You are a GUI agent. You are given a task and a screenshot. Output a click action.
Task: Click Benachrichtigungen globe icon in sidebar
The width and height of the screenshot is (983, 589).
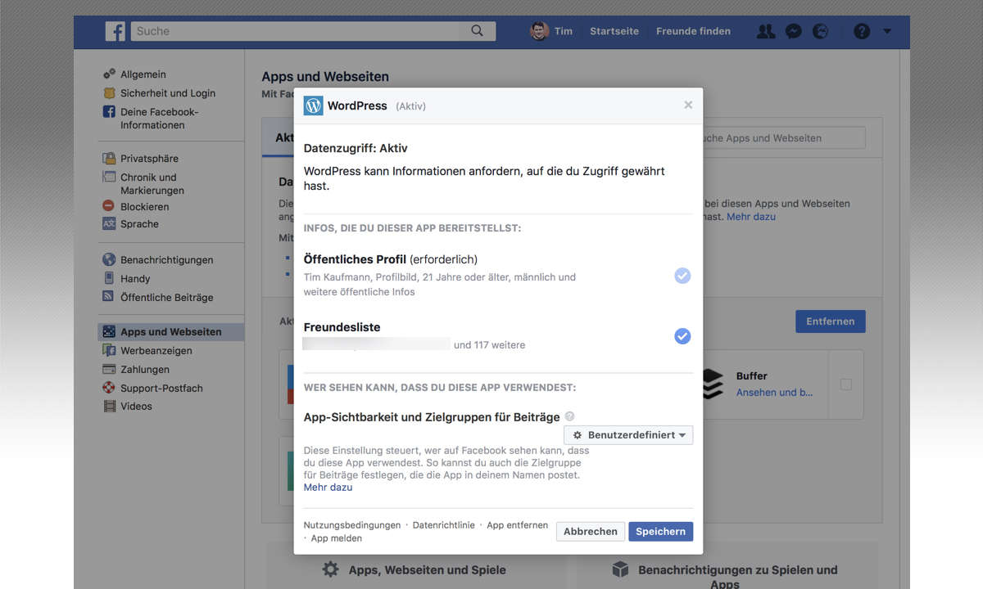pos(109,259)
